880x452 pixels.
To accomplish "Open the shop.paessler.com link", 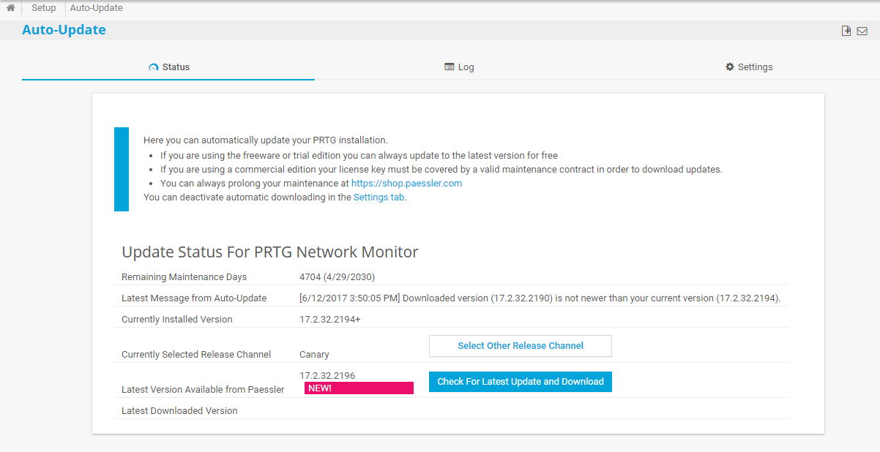I will coord(406,184).
